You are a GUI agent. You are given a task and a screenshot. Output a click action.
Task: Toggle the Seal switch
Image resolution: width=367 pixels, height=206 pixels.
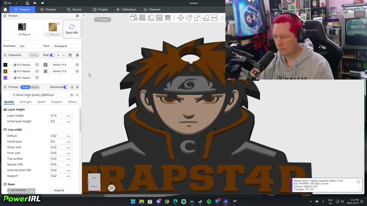(52, 55)
